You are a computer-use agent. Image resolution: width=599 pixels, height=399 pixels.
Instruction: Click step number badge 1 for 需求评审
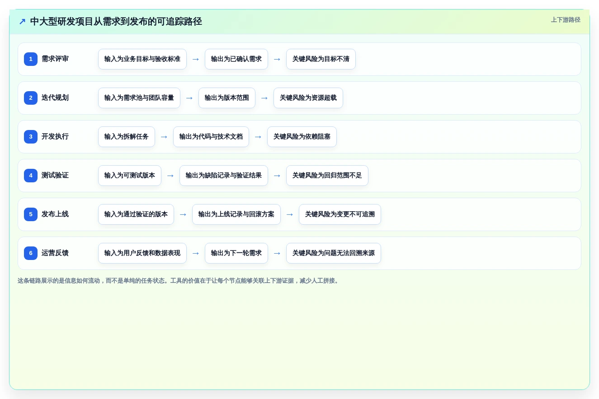[31, 59]
